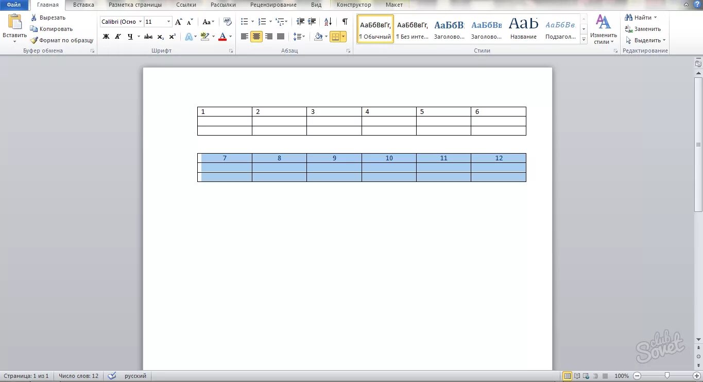
Task: Apply text effects with the glowing A icon
Action: click(188, 37)
